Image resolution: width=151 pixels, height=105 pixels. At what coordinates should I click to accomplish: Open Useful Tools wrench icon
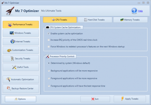[x=14, y=67]
